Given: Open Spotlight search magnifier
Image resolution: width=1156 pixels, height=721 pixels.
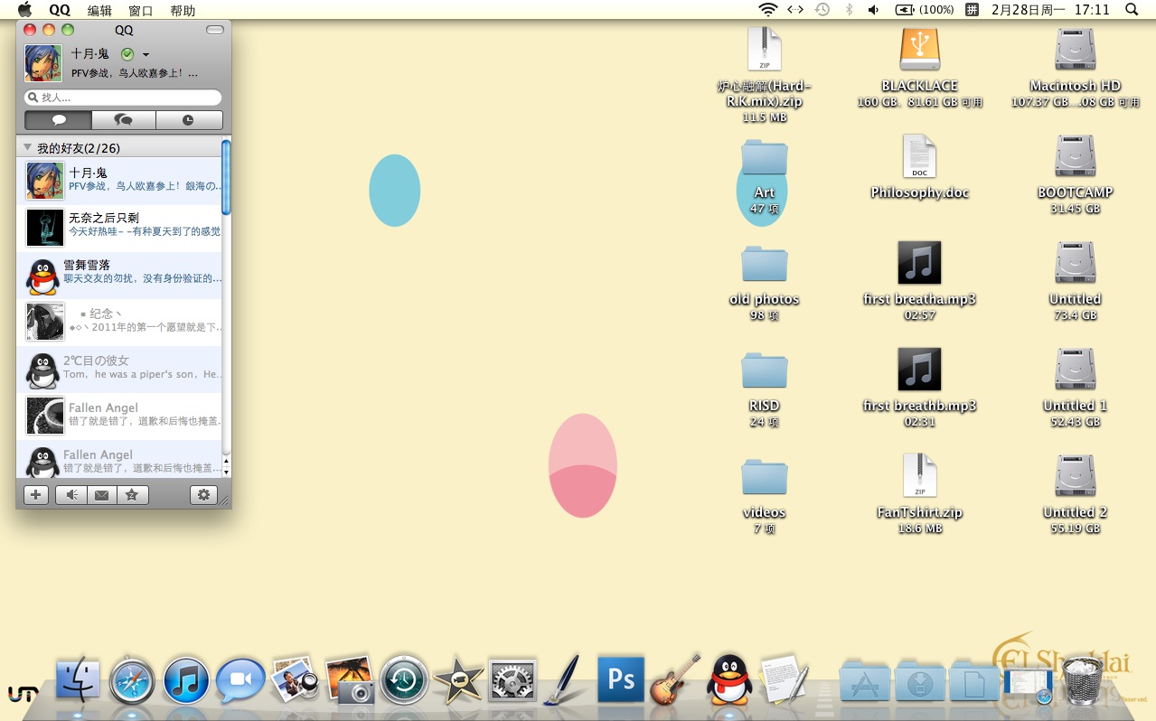Looking at the screenshot, I should click(1132, 10).
